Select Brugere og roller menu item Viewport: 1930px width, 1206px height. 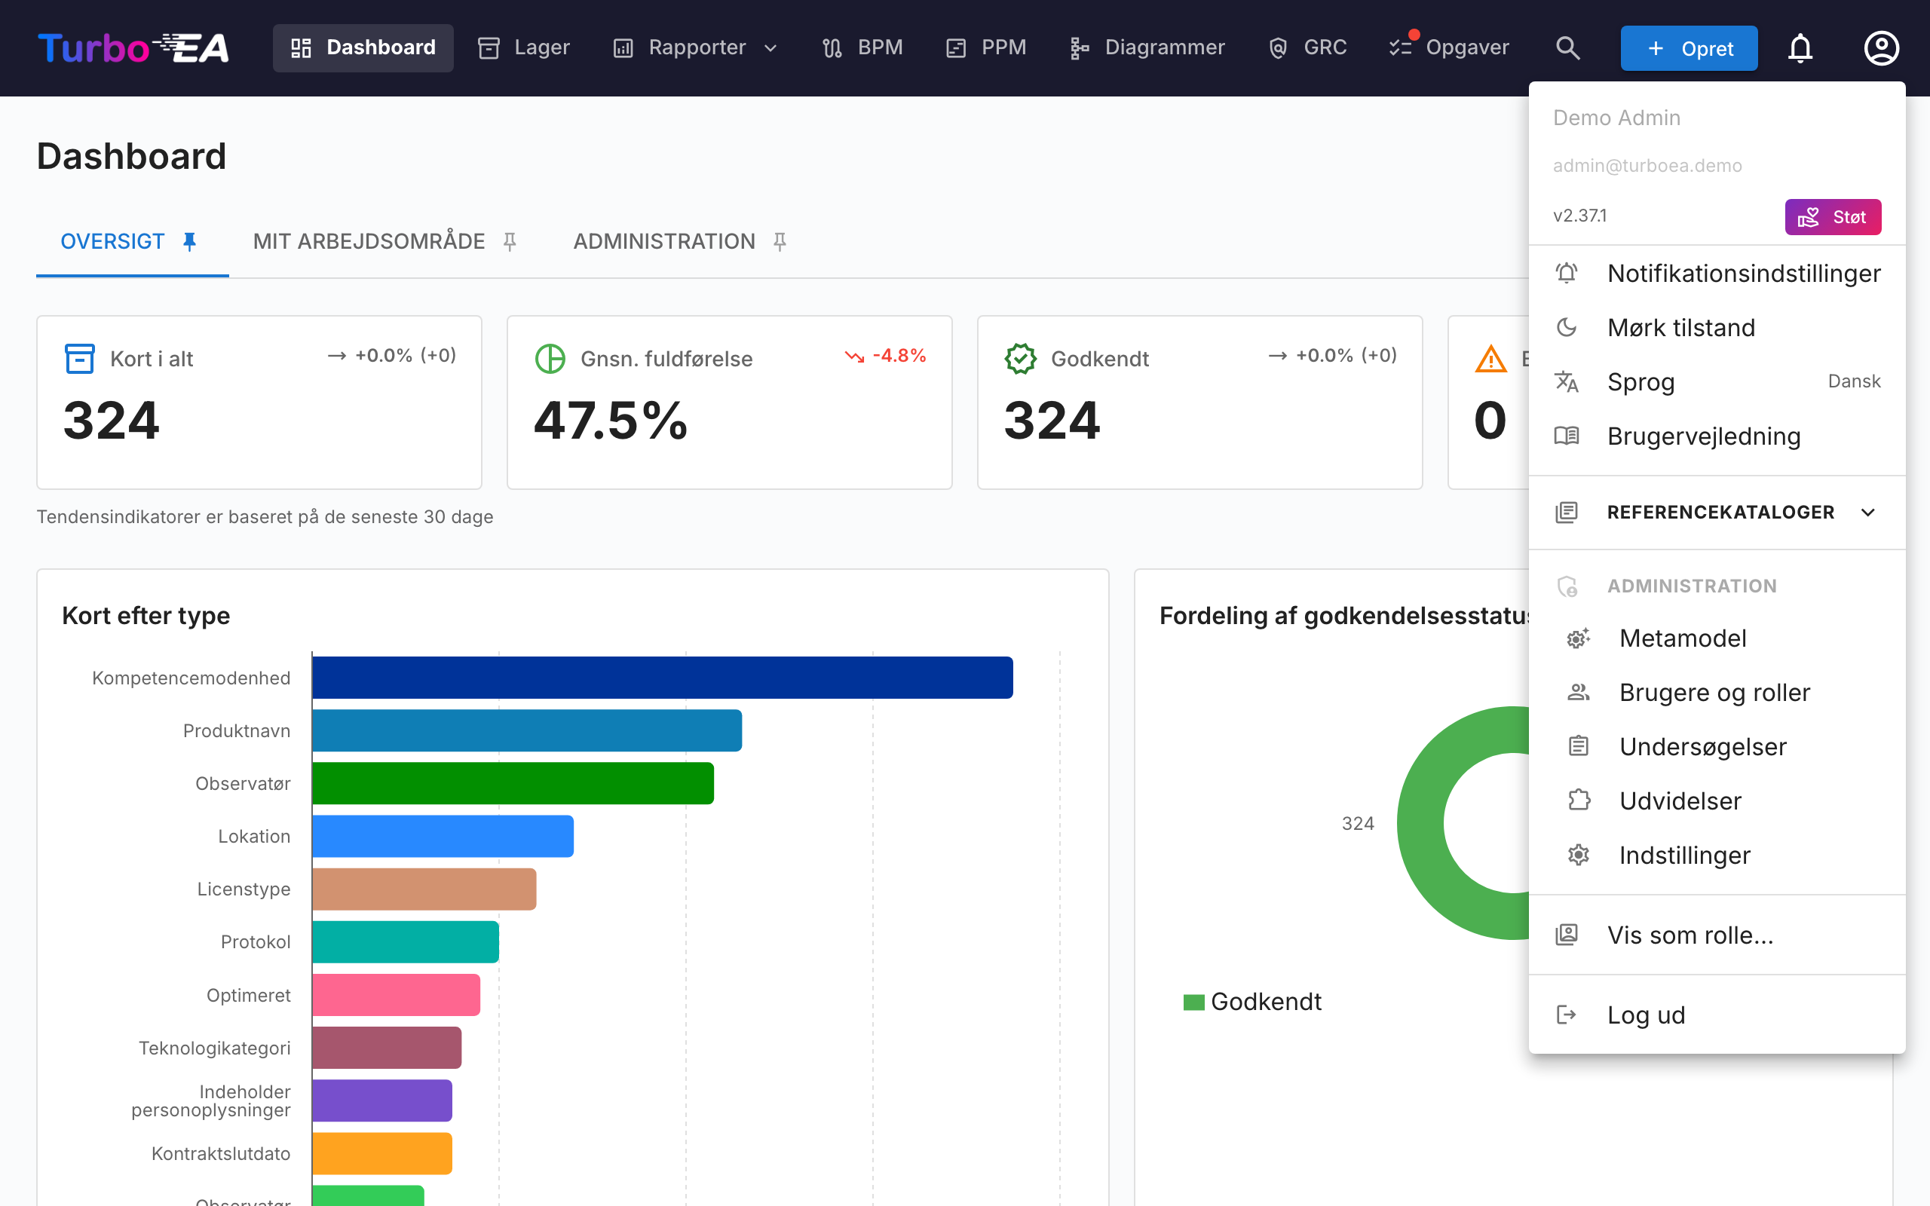(x=1716, y=693)
